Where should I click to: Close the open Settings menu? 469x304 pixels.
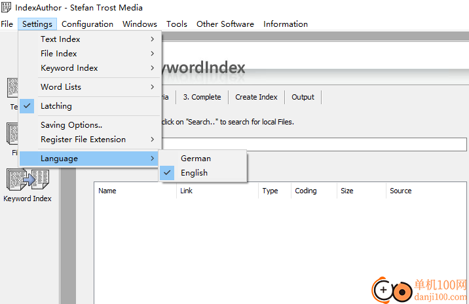pyautogui.click(x=37, y=24)
